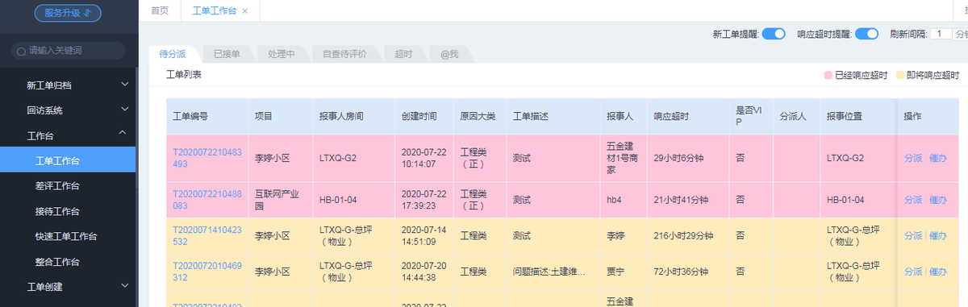Select the 超时 tab
Screen dimensions: 968x307
(x=403, y=54)
